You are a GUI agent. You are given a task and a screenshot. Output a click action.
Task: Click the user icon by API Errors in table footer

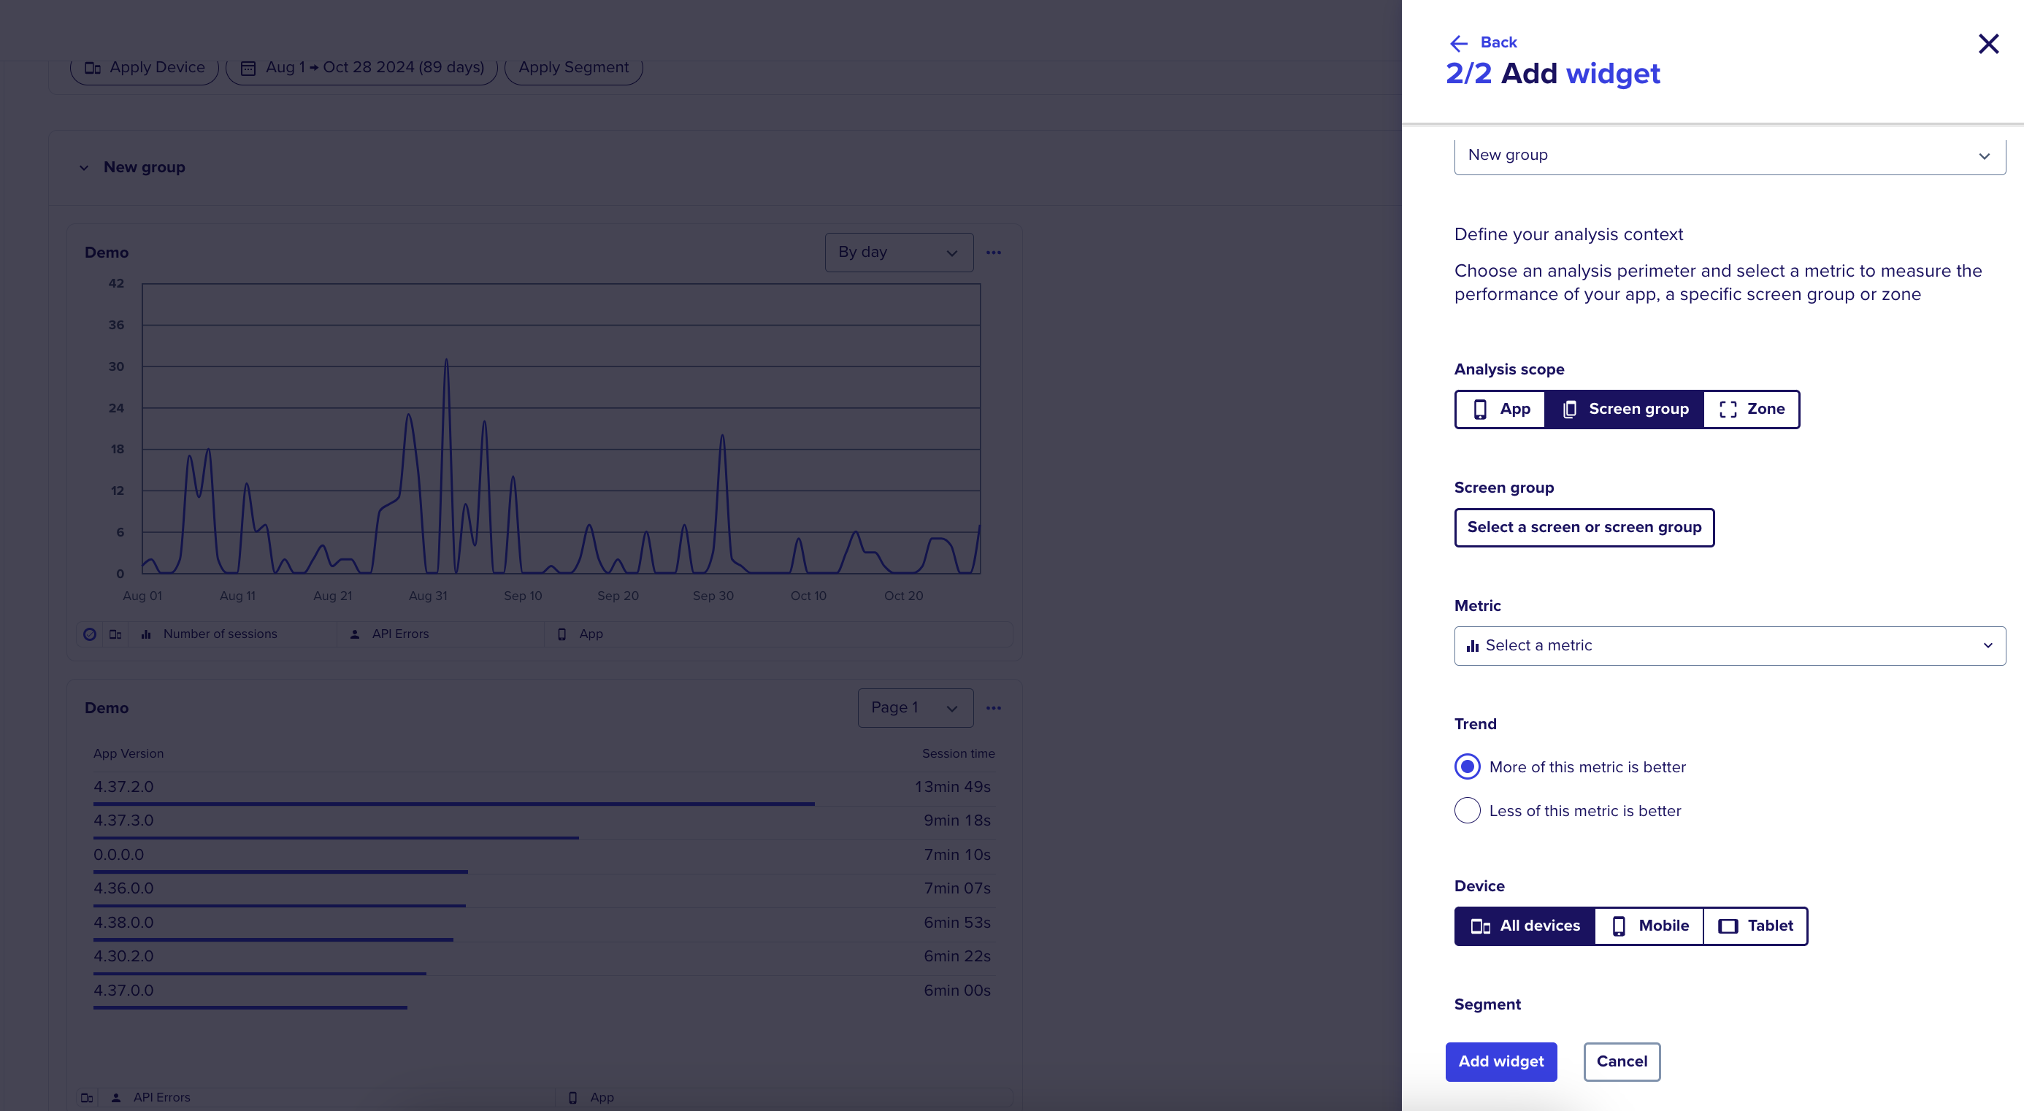pyautogui.click(x=116, y=1098)
